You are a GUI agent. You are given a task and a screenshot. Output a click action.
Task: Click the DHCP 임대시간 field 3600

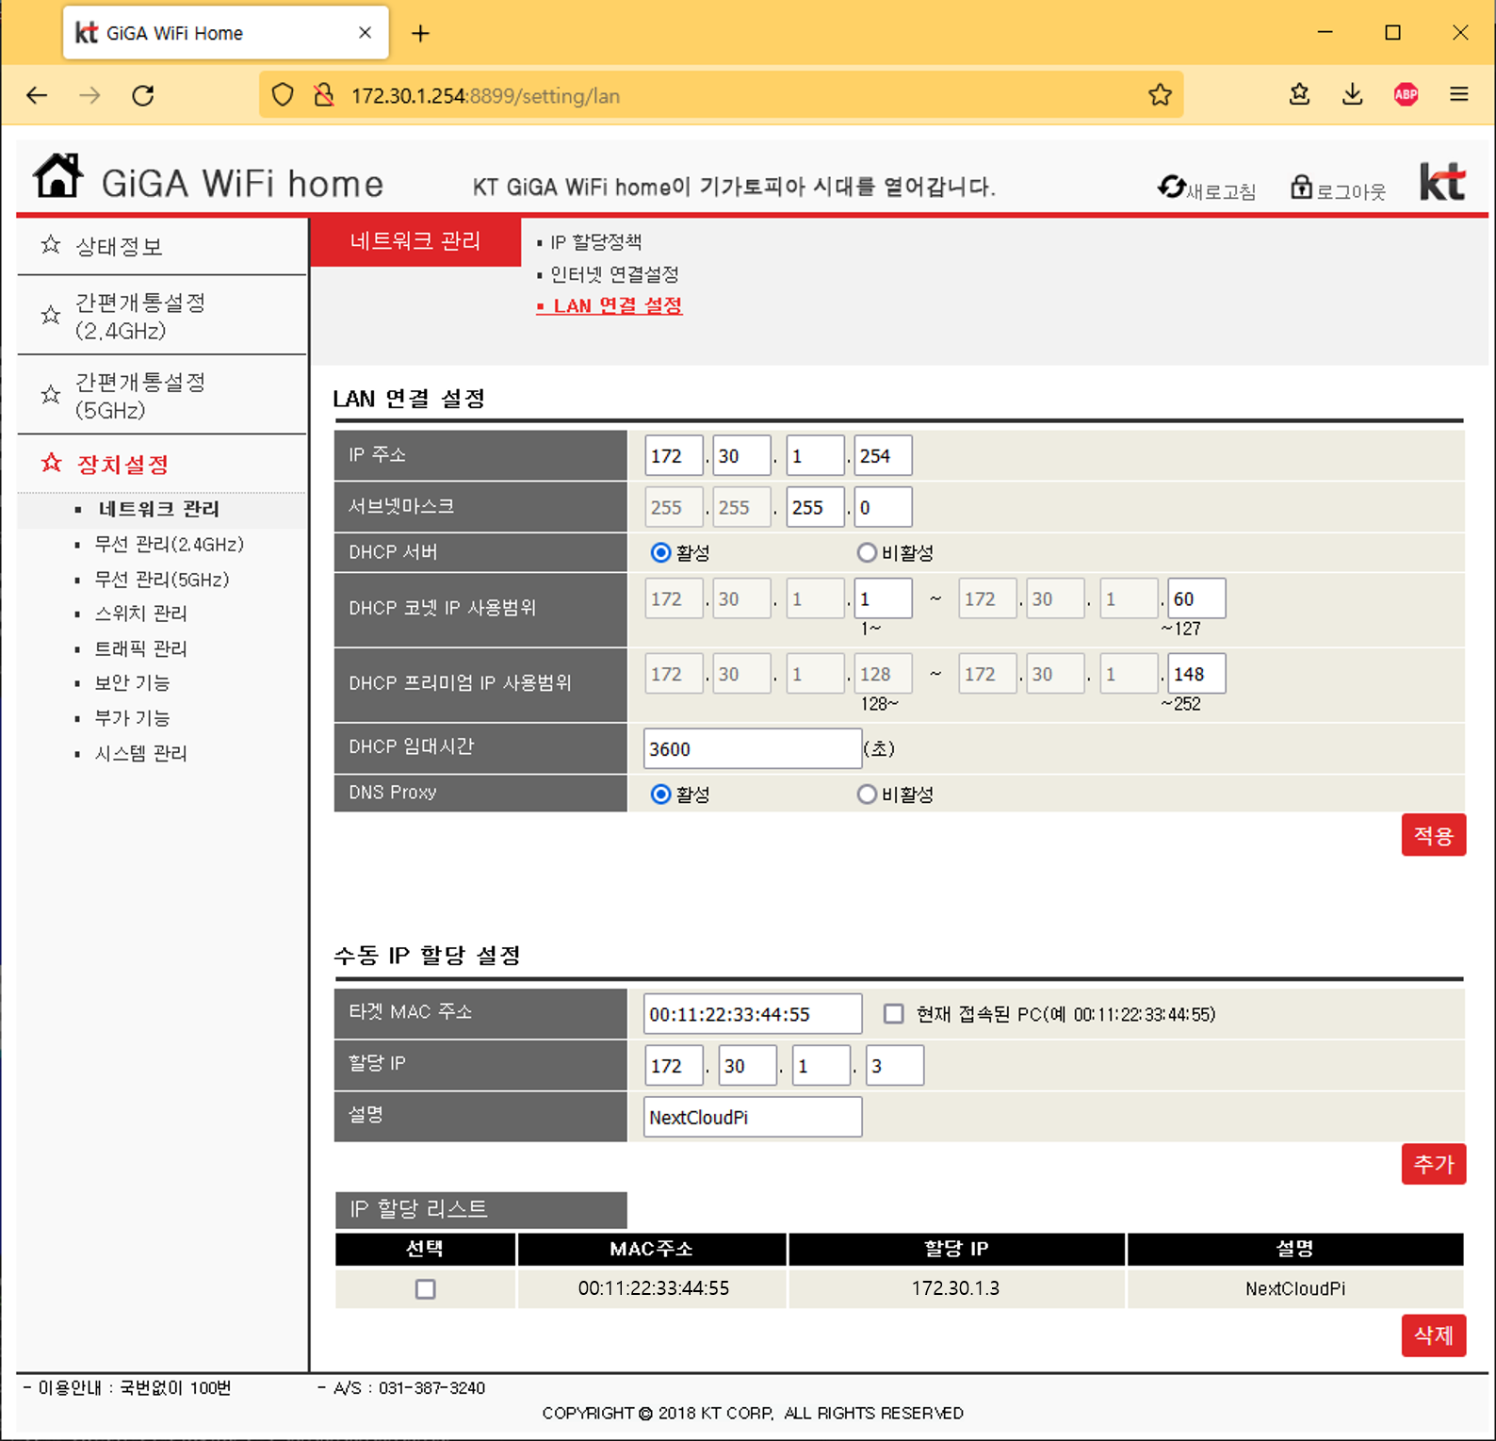tap(753, 748)
